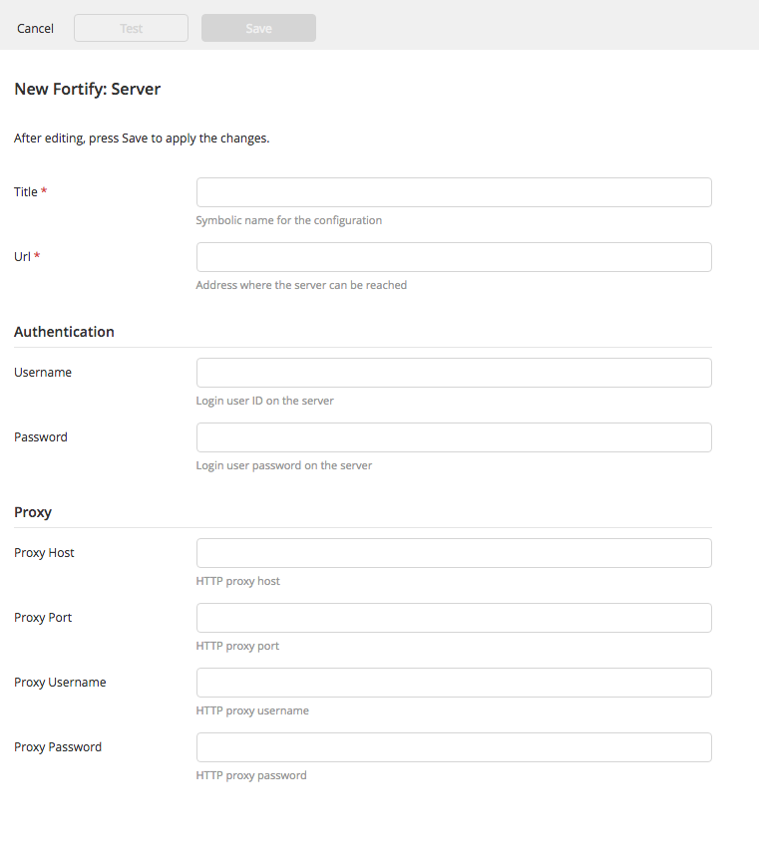This screenshot has height=846, width=759.
Task: Click the Password input field
Action: [x=454, y=436]
